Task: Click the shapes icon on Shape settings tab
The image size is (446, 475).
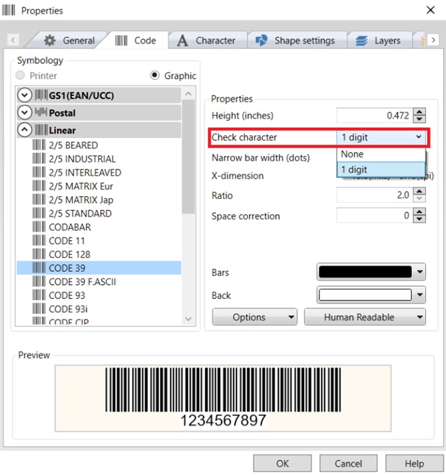Action: pyautogui.click(x=261, y=40)
